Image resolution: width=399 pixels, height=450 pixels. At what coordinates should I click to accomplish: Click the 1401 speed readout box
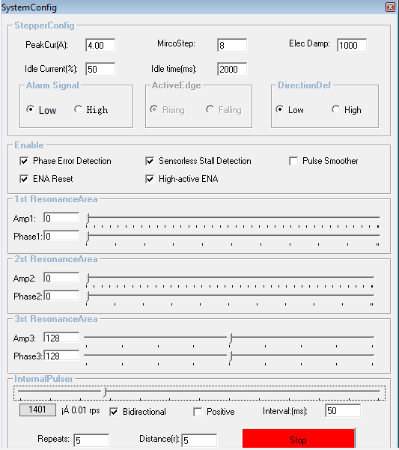tap(37, 410)
